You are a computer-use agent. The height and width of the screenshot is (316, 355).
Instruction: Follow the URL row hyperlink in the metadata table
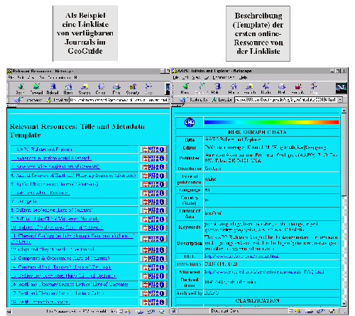click(241, 256)
